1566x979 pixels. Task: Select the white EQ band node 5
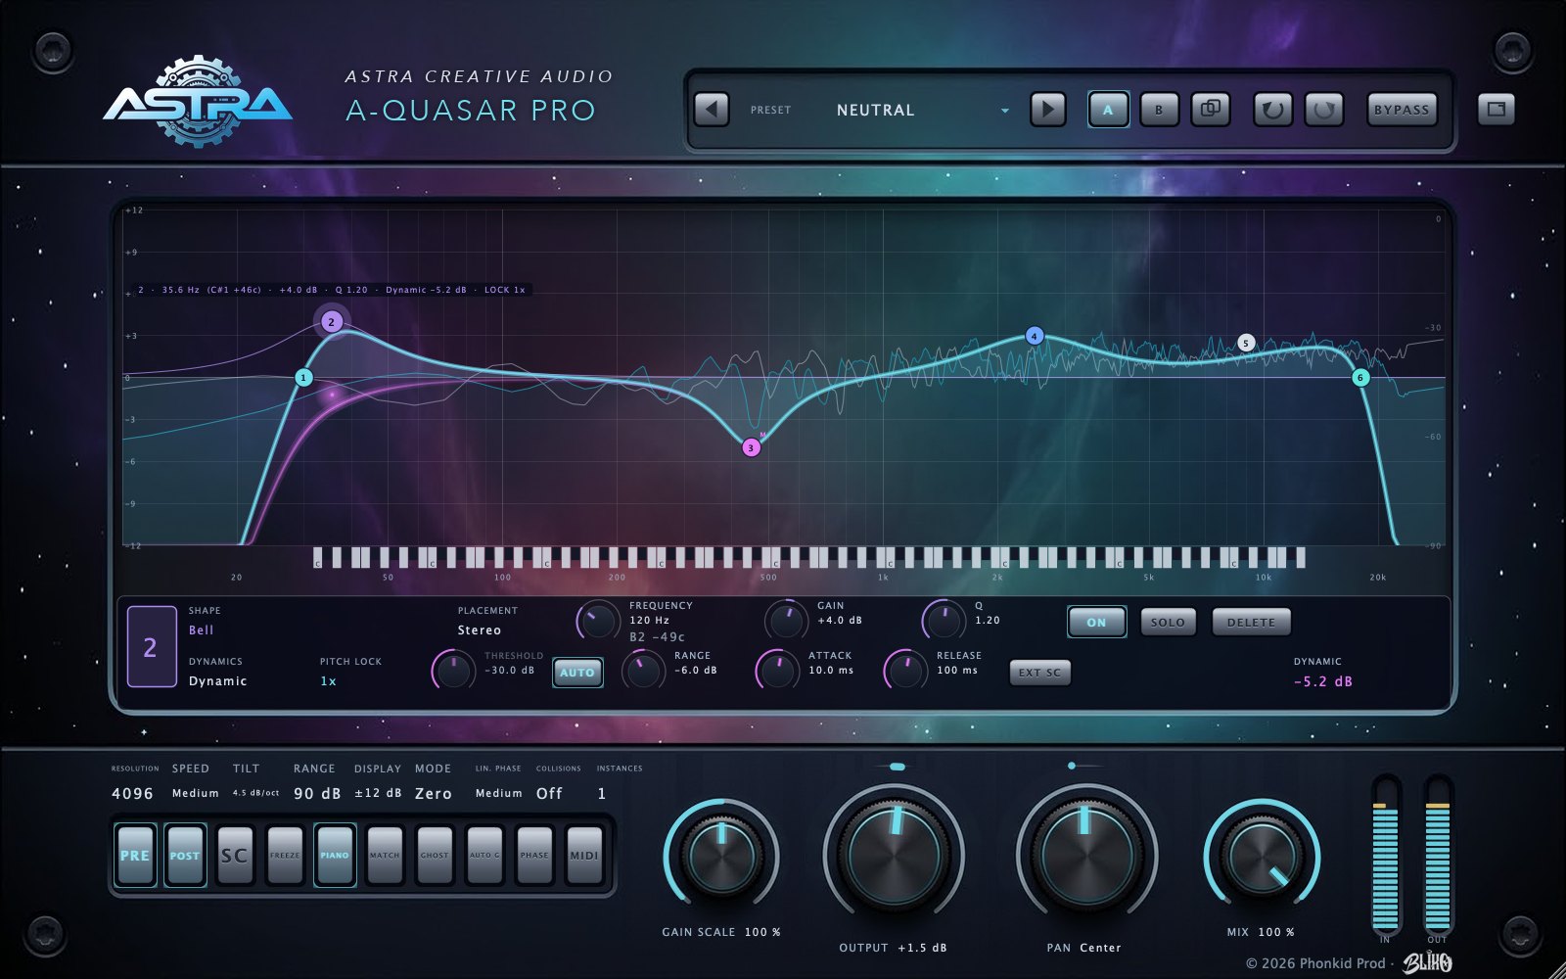point(1246,343)
